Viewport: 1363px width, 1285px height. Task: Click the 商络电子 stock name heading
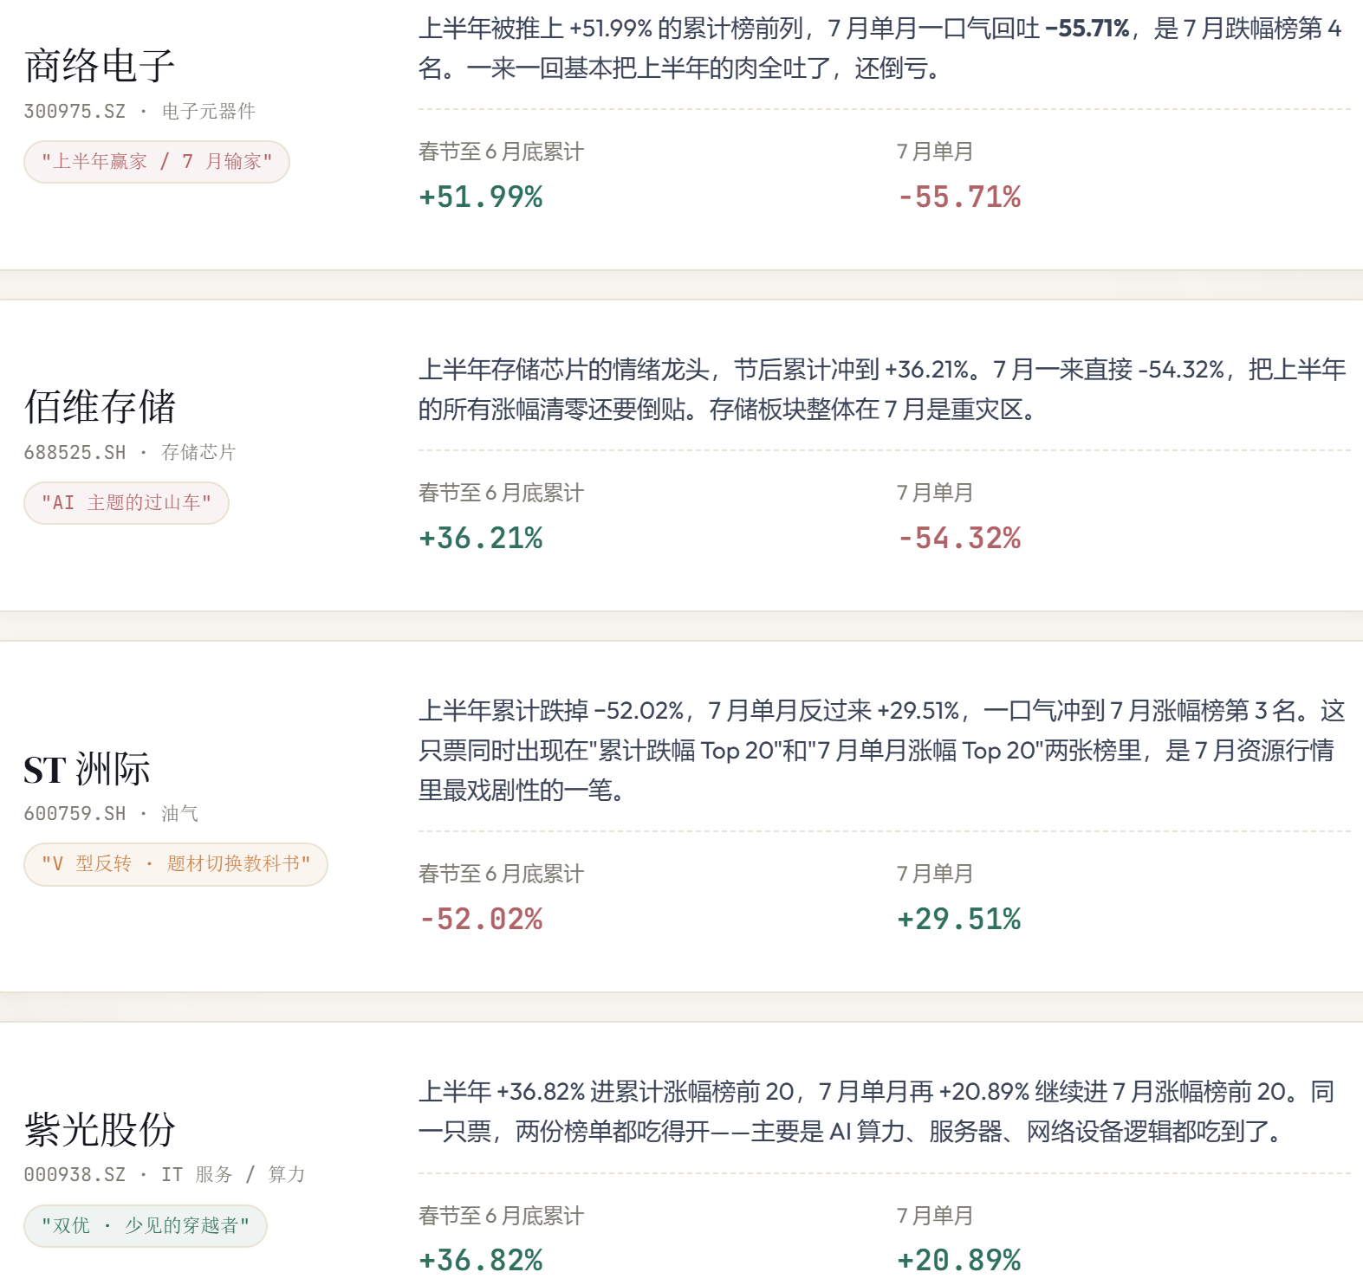point(100,66)
